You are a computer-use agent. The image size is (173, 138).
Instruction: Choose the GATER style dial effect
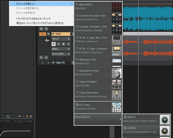tap(146, 130)
